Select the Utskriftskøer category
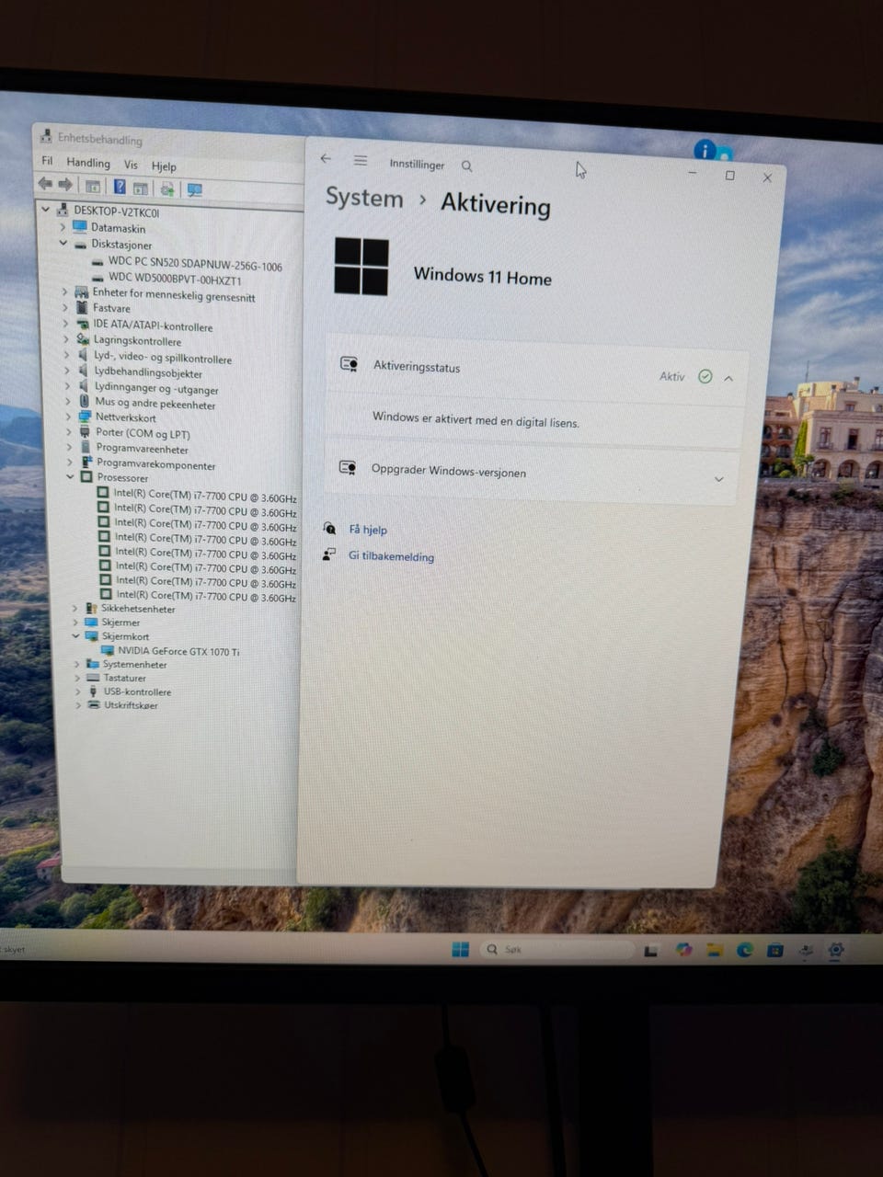 tap(131, 705)
